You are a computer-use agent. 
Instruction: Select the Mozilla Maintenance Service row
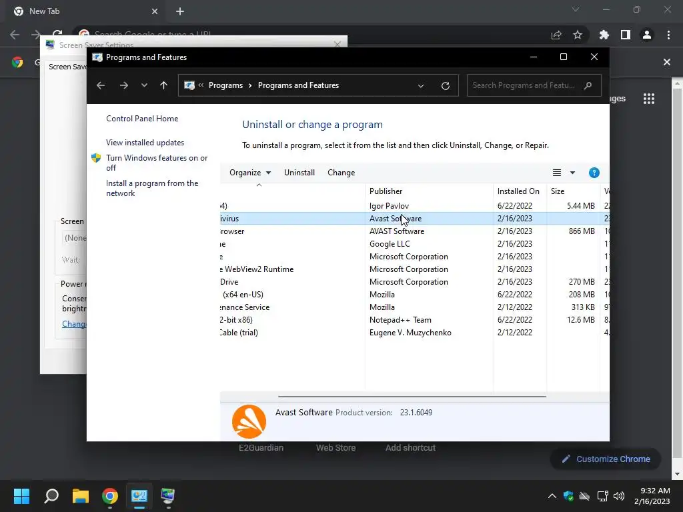(415, 307)
